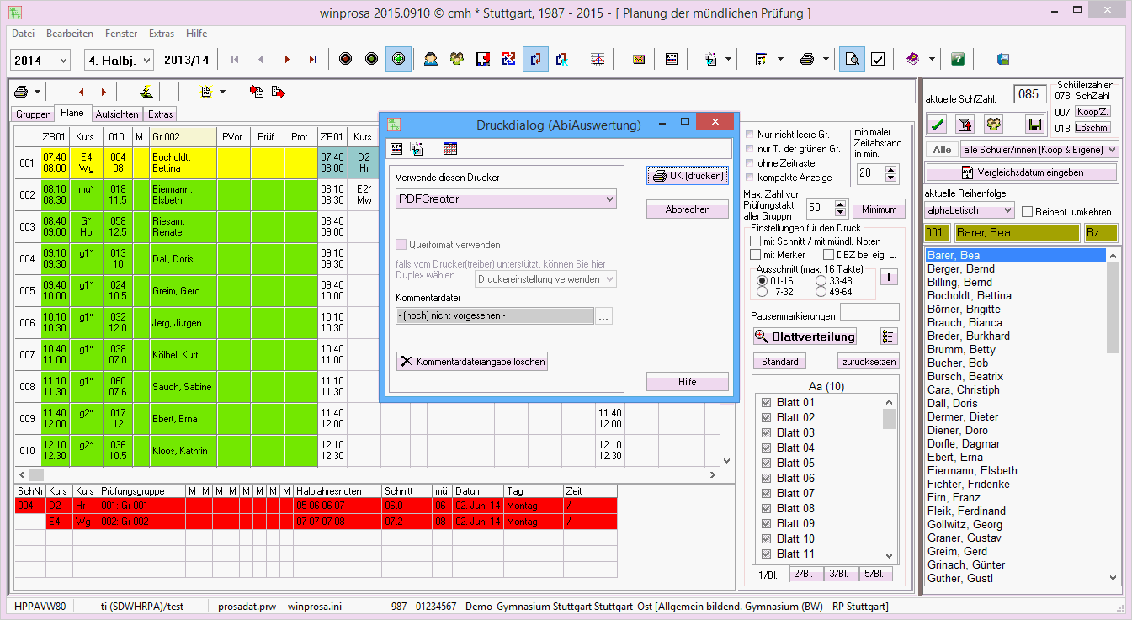The image size is (1132, 620).
Task: Uncheck the 'Blatt 03' checkbox
Action: tap(766, 432)
